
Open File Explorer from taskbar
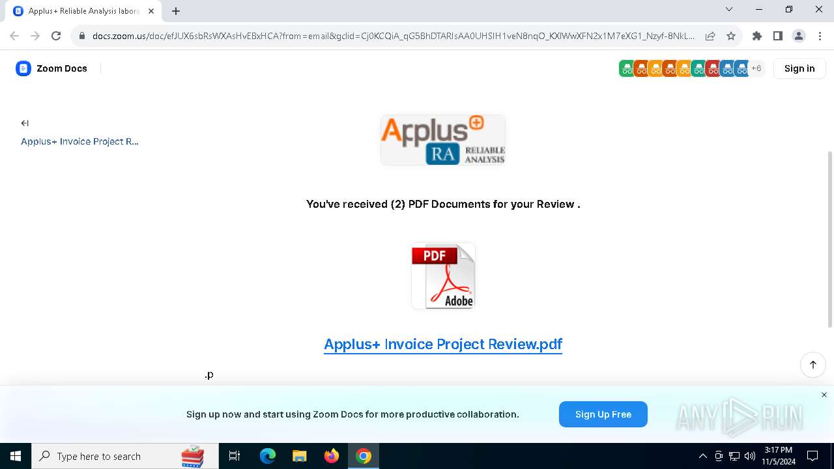299,456
